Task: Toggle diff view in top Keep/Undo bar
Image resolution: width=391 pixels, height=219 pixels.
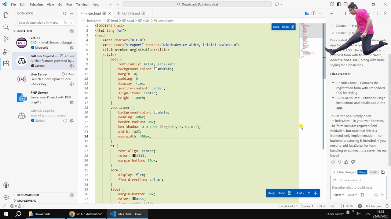Action: (x=292, y=27)
